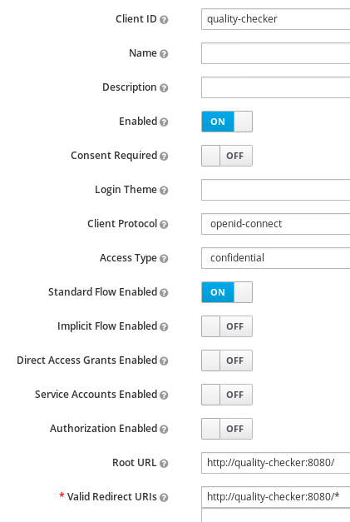Click the Name input field
The height and width of the screenshot is (522, 350).
275,53
